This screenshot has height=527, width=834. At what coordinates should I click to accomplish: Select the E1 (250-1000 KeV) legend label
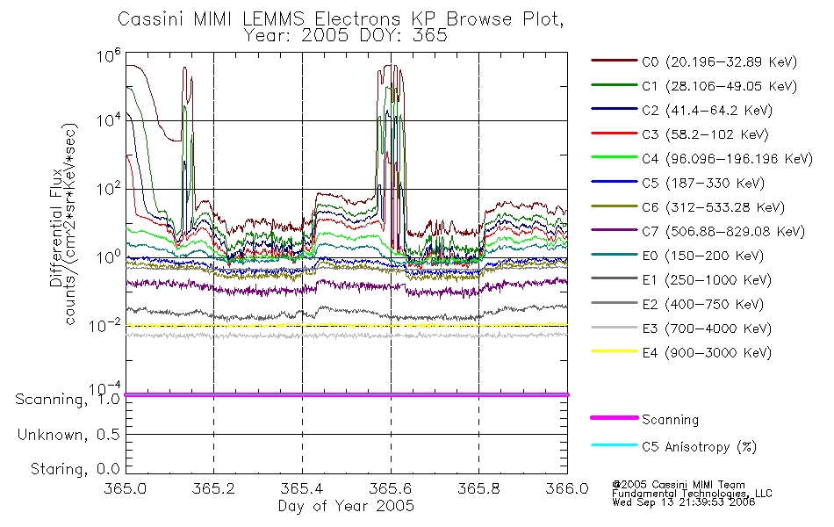click(707, 280)
